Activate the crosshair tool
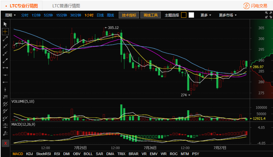The image size is (273, 157). 5,32
